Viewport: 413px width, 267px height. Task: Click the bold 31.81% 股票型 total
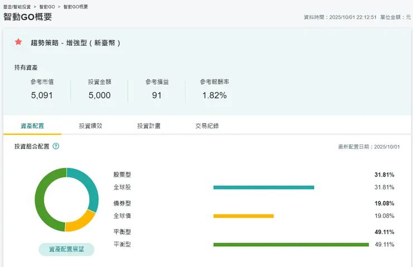coord(385,174)
